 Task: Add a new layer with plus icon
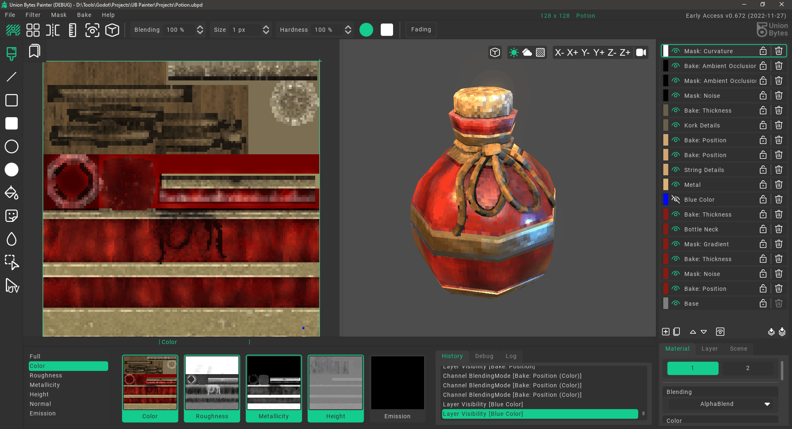coord(666,332)
